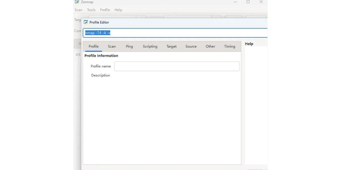The width and height of the screenshot is (341, 170).
Task: Click the nmap command text field
Action: click(175, 33)
